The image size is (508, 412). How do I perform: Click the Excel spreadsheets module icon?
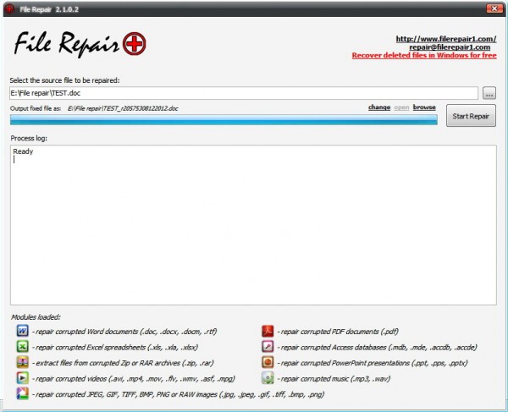pos(22,347)
